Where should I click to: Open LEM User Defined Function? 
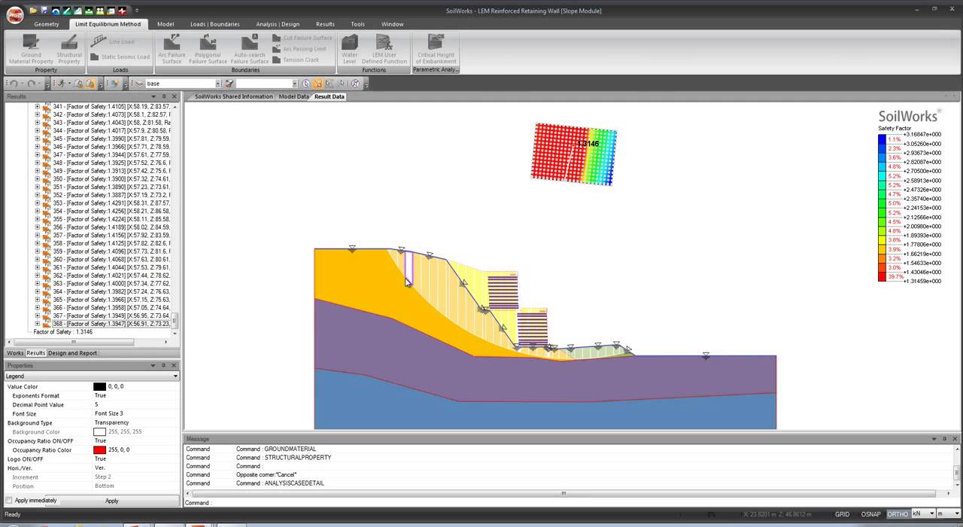click(x=384, y=50)
